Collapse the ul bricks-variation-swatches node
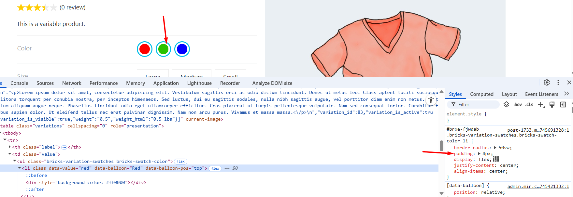Viewport: 573px width, 197px height. (15, 161)
